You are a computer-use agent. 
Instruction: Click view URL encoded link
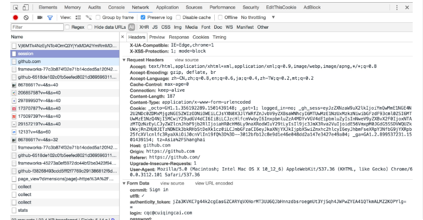pyautogui.click(x=214, y=183)
